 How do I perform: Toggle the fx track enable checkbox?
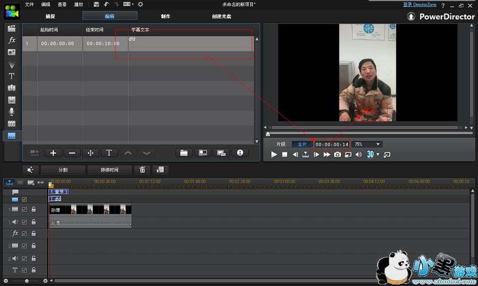24,233
